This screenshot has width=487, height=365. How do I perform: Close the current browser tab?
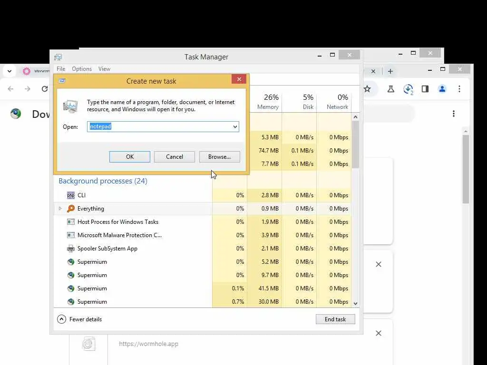coord(373,71)
